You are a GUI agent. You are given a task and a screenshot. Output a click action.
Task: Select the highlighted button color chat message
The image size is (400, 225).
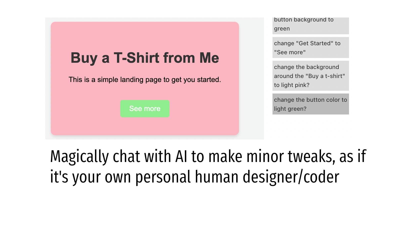310,104
